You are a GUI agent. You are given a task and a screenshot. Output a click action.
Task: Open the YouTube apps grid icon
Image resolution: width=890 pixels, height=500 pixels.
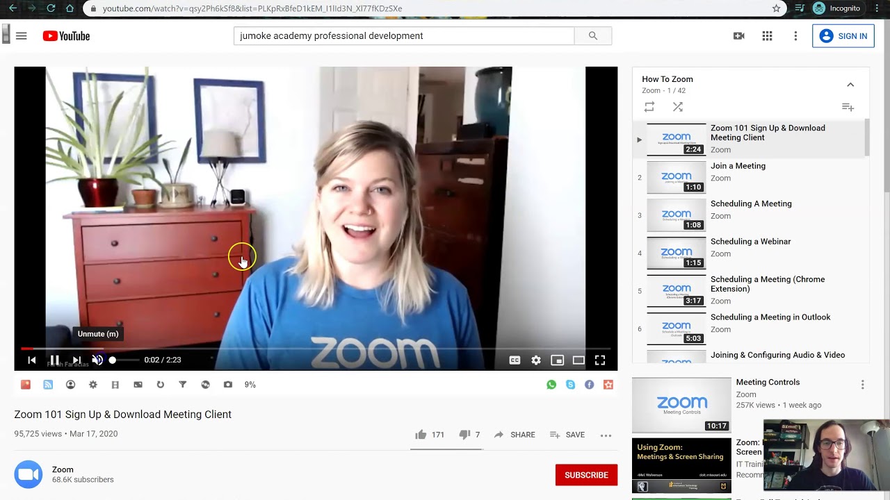[x=767, y=36]
